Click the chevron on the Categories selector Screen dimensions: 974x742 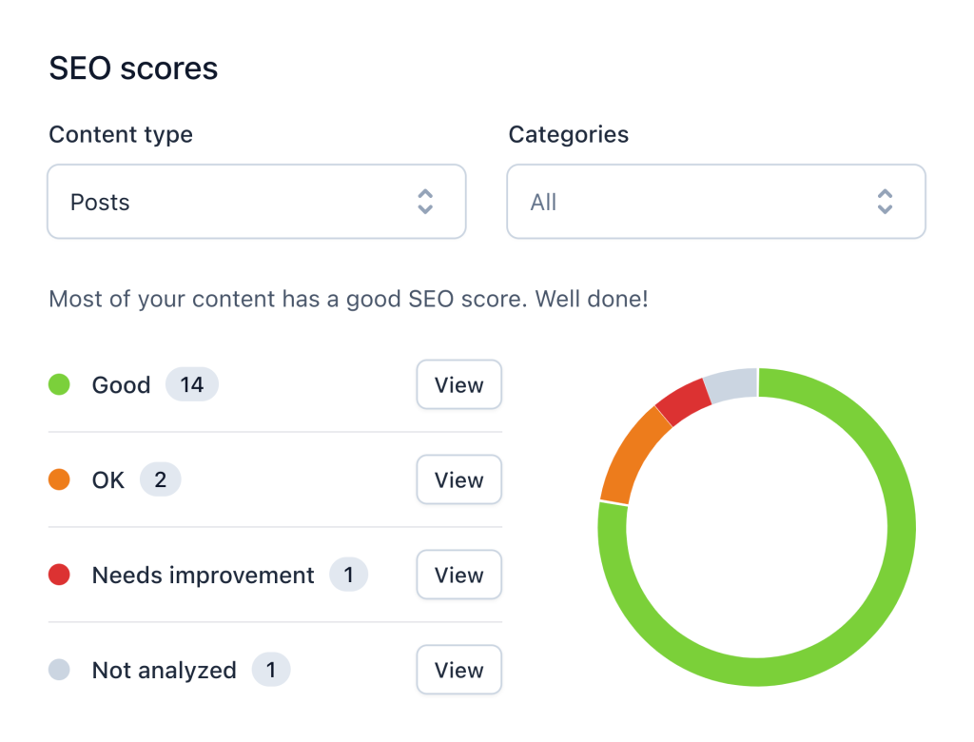885,201
